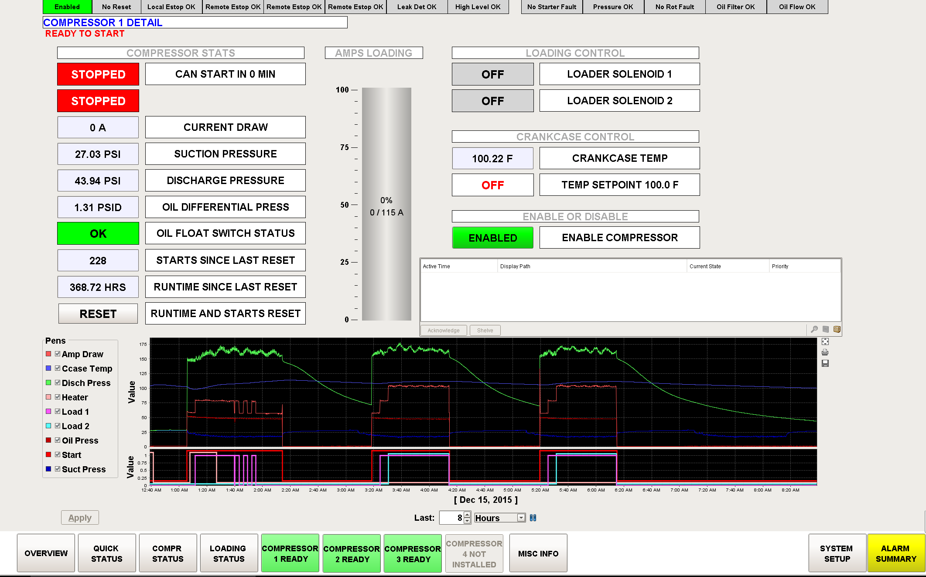The height and width of the screenshot is (577, 926).
Task: Sort alarms by Priority column
Action: point(805,266)
